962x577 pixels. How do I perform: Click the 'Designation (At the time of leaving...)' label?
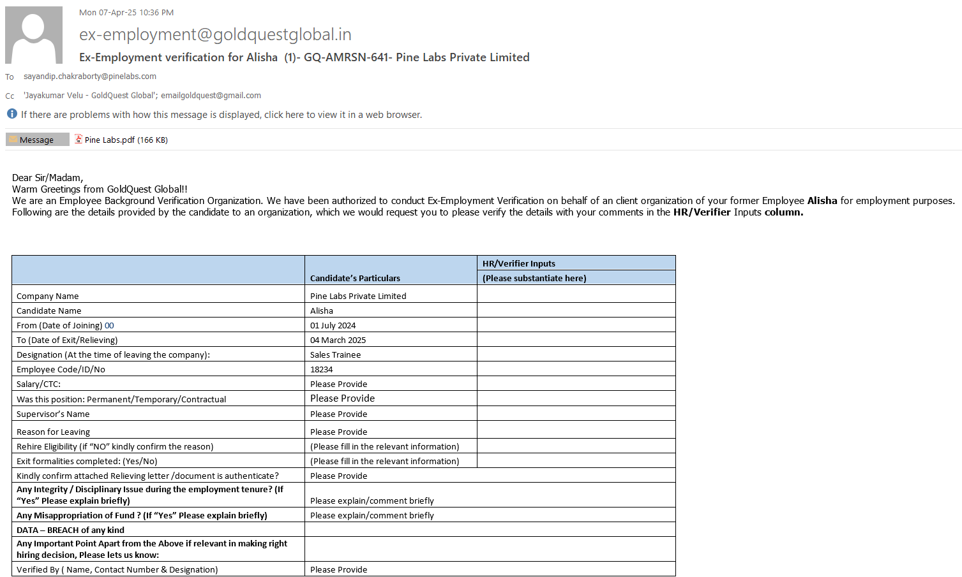click(113, 354)
